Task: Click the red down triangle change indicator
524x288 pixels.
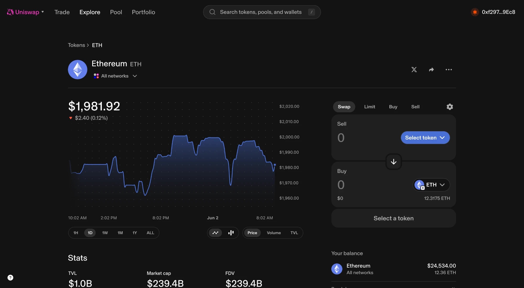Action: coord(70,118)
